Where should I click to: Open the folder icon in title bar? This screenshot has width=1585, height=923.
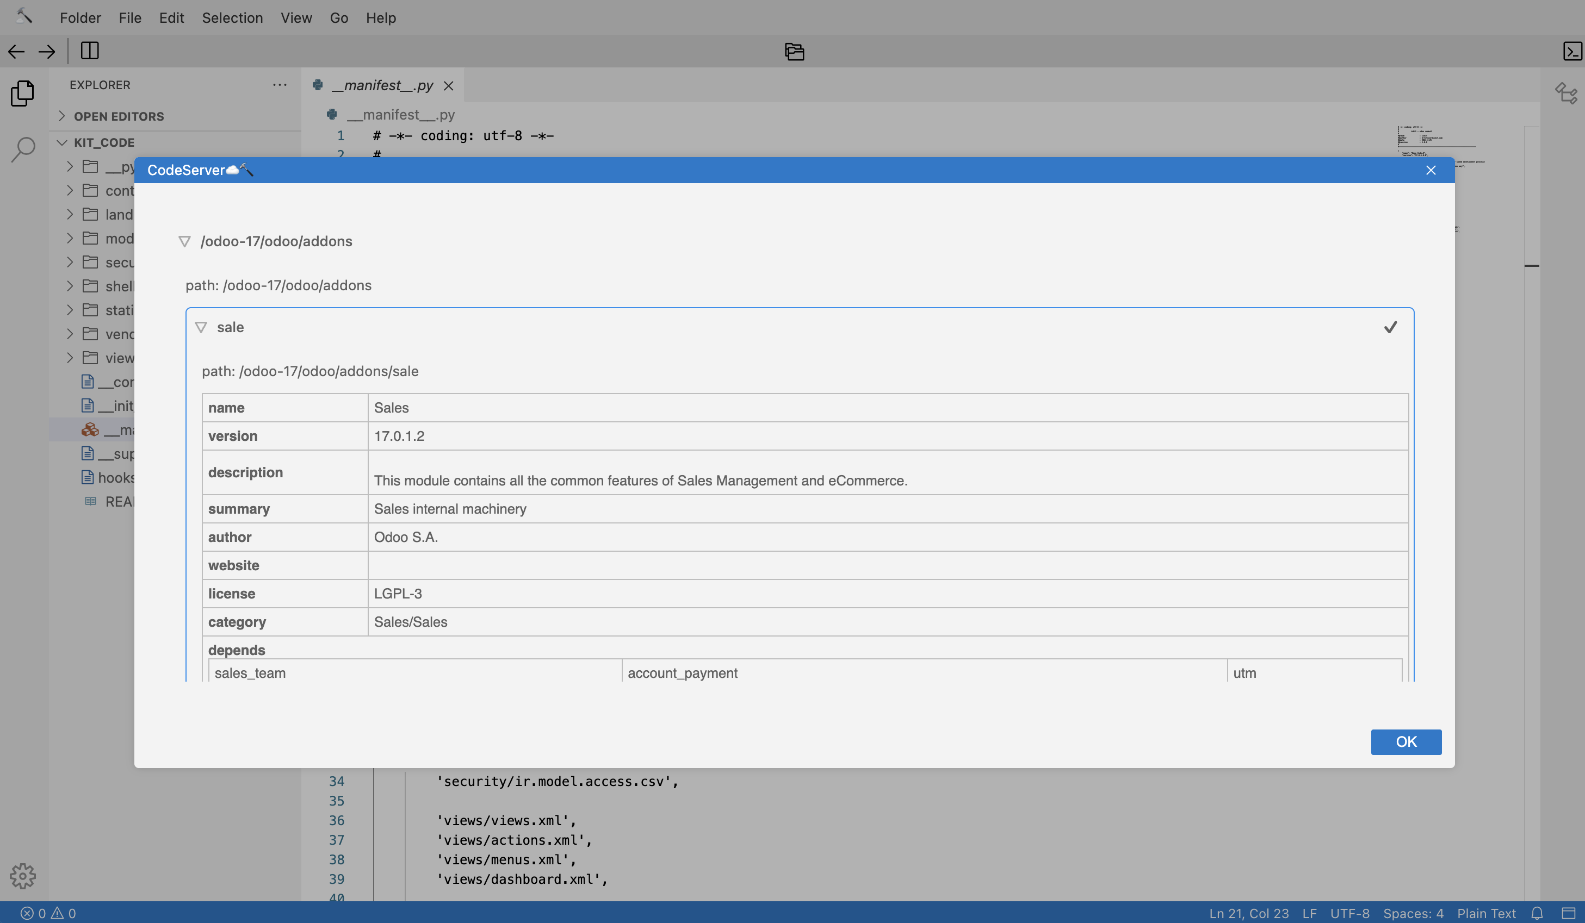[794, 52]
